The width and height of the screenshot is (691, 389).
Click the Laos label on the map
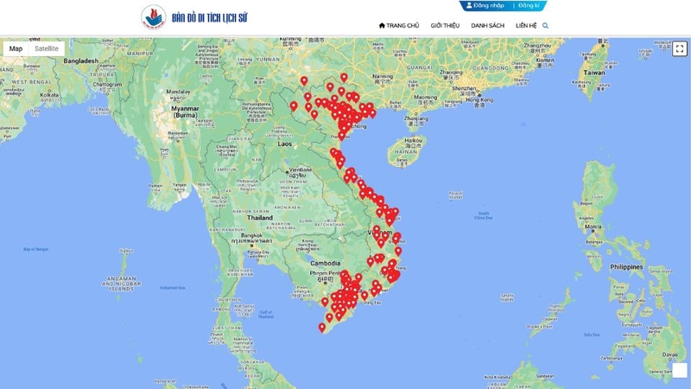click(x=285, y=143)
